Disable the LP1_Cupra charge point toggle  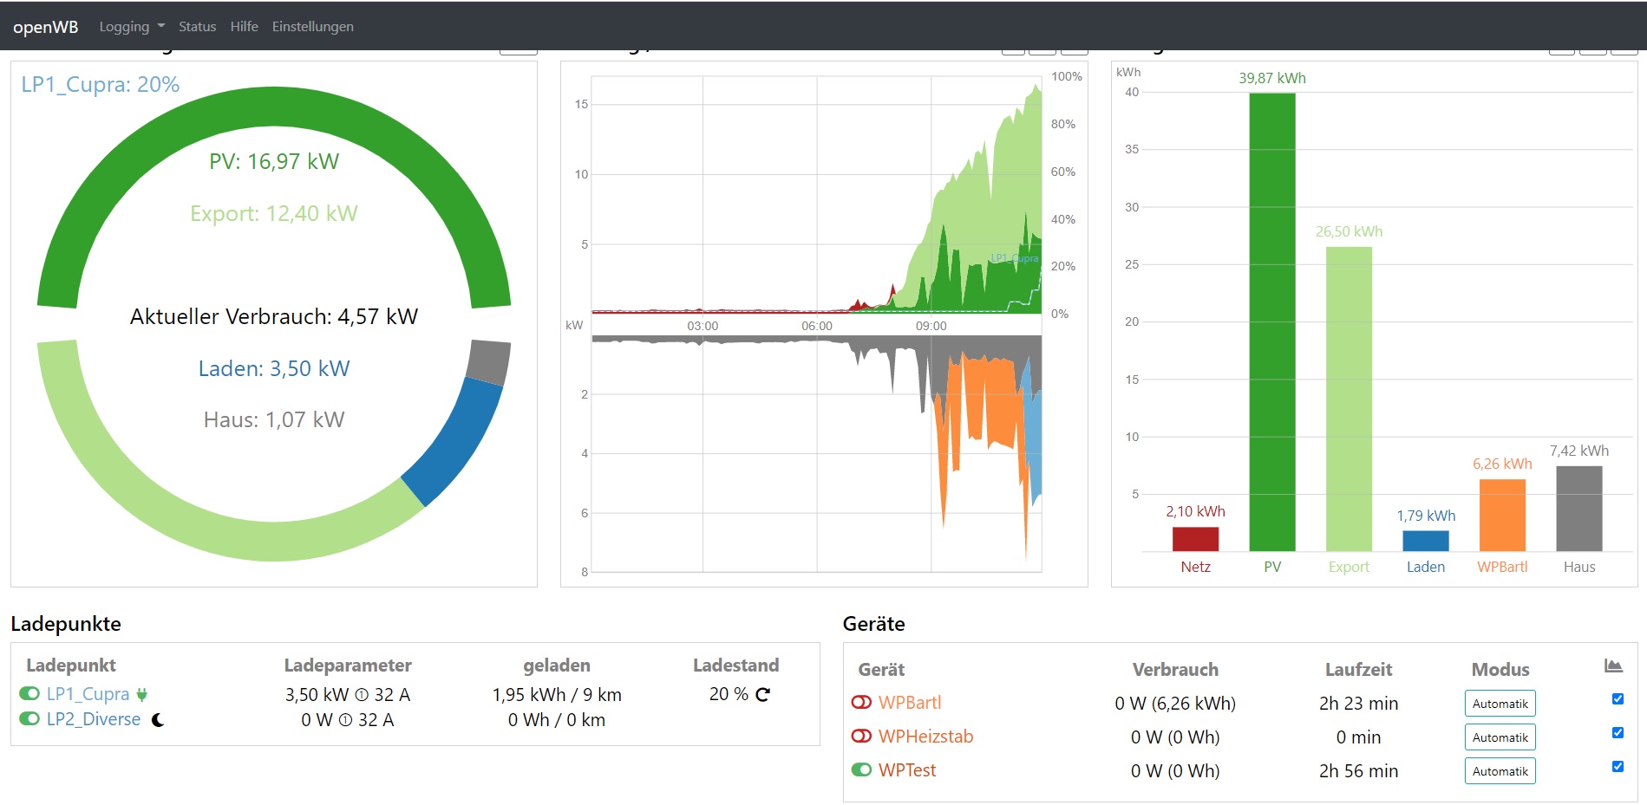click(29, 693)
